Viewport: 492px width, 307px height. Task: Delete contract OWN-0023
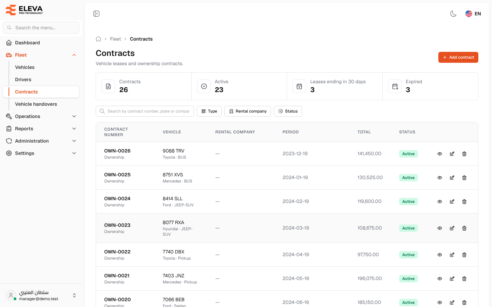point(464,228)
